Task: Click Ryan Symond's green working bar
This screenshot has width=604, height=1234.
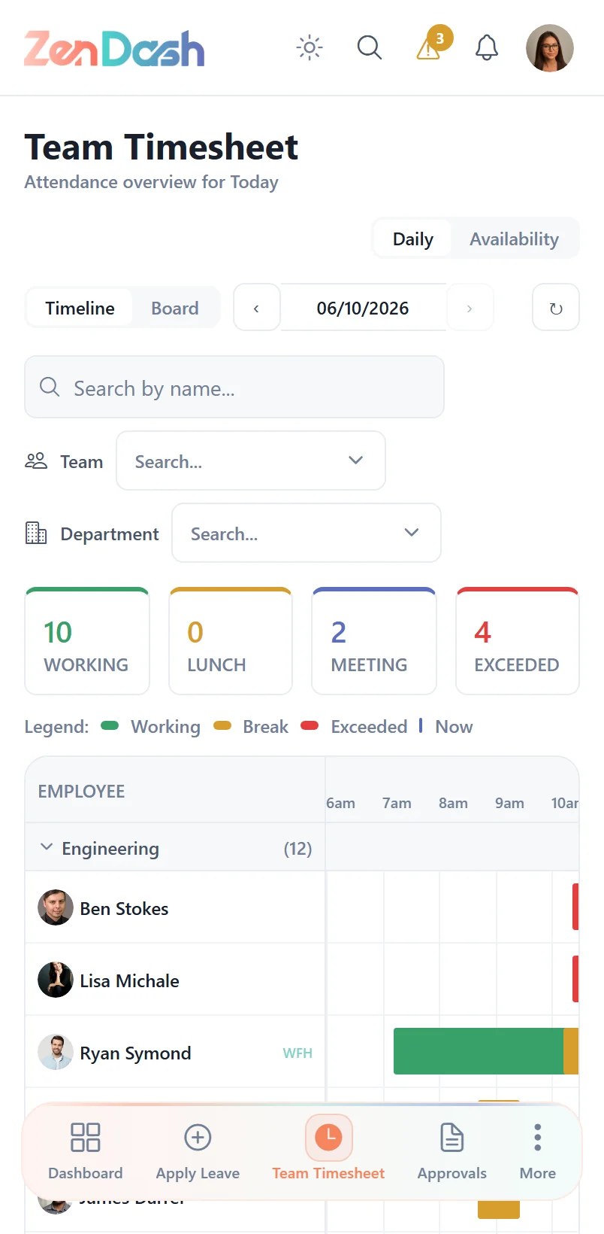Action: pos(479,1051)
